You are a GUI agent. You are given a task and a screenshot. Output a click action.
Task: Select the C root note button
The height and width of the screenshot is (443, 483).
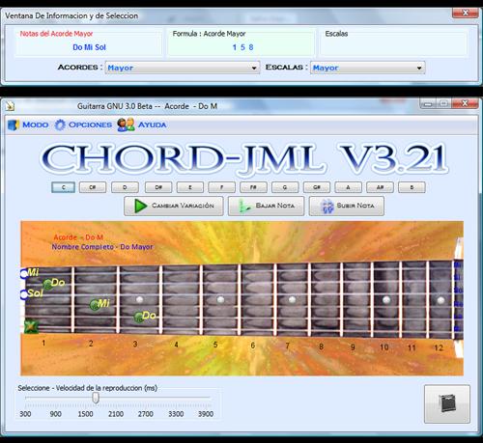coord(64,187)
